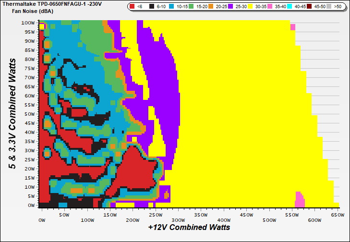The image size is (350, 242).
Task: Click the 300W tick label on horizontal axis
Action: 178,215
